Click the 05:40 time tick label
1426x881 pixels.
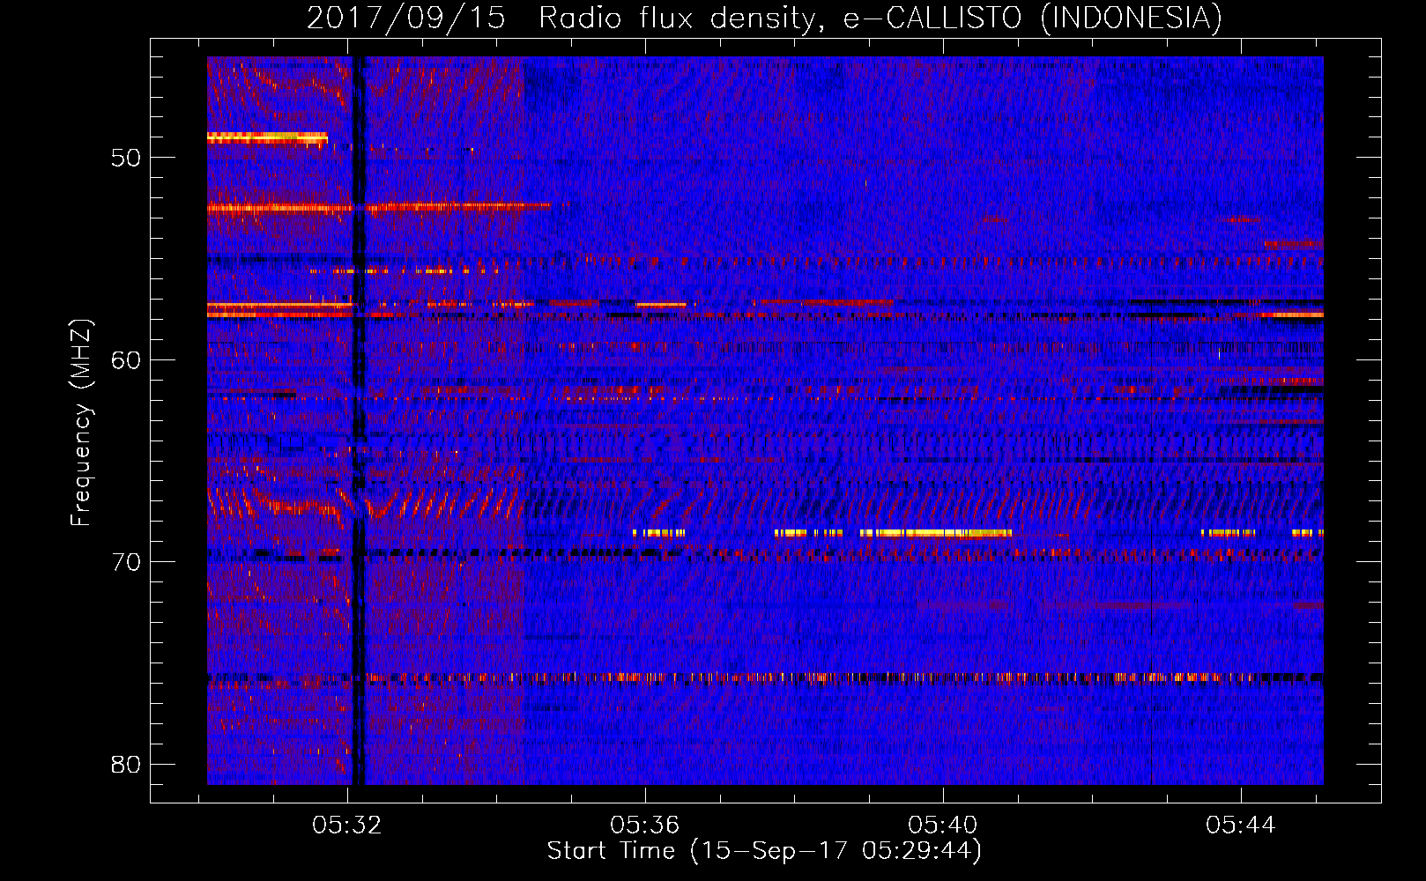click(943, 825)
